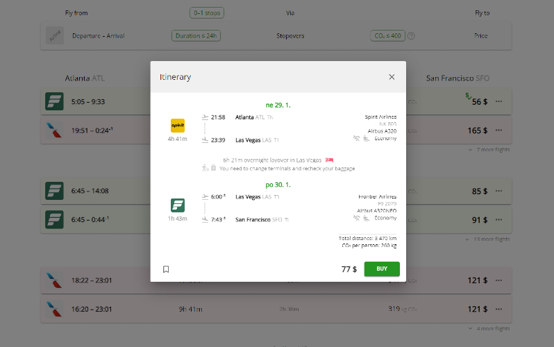Click the Total distance text
Viewport: 554px width, 347px height.
[x=367, y=238]
